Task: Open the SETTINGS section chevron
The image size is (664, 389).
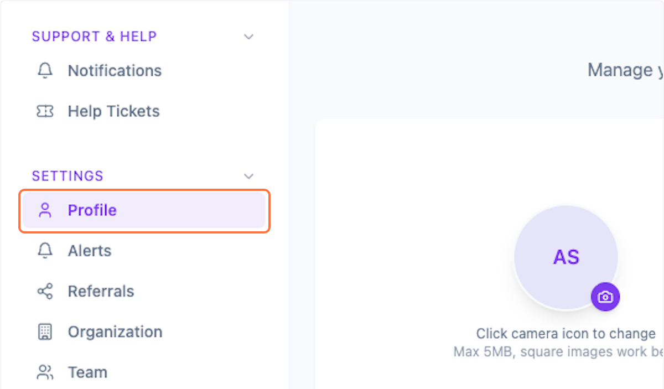Action: click(248, 175)
